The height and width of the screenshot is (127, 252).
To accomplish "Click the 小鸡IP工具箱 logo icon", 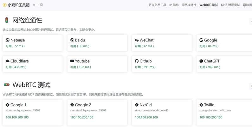I will pyautogui.click(x=5, y=5).
